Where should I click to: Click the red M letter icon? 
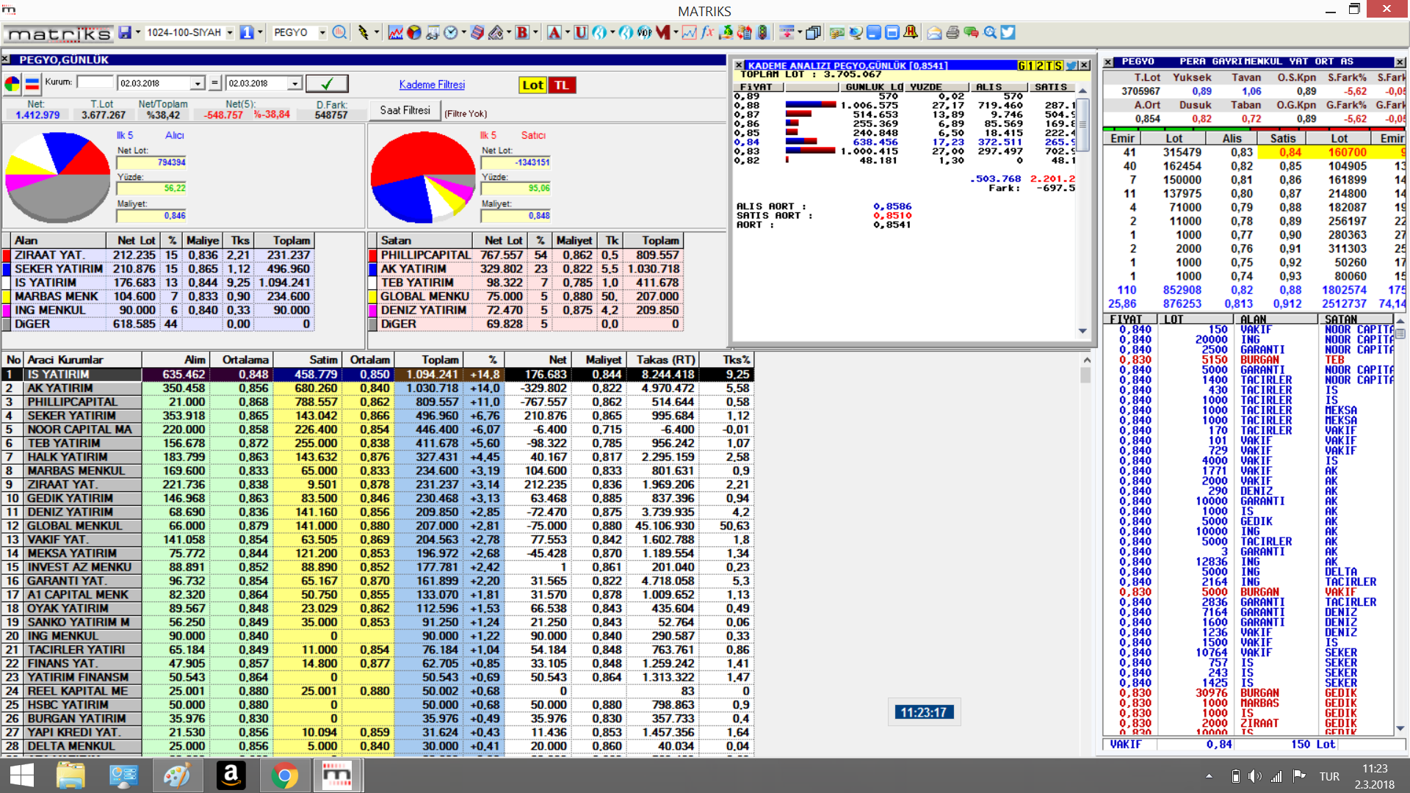(663, 32)
